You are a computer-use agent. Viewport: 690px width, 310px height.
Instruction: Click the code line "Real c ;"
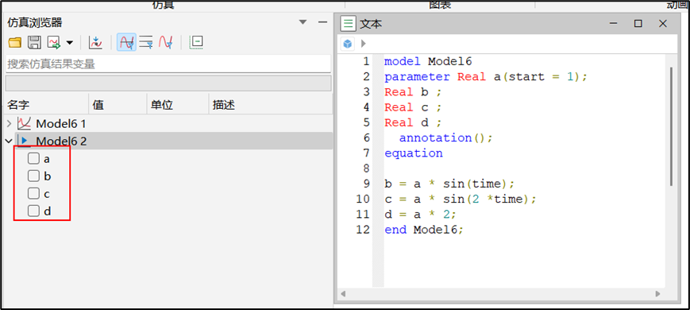413,107
